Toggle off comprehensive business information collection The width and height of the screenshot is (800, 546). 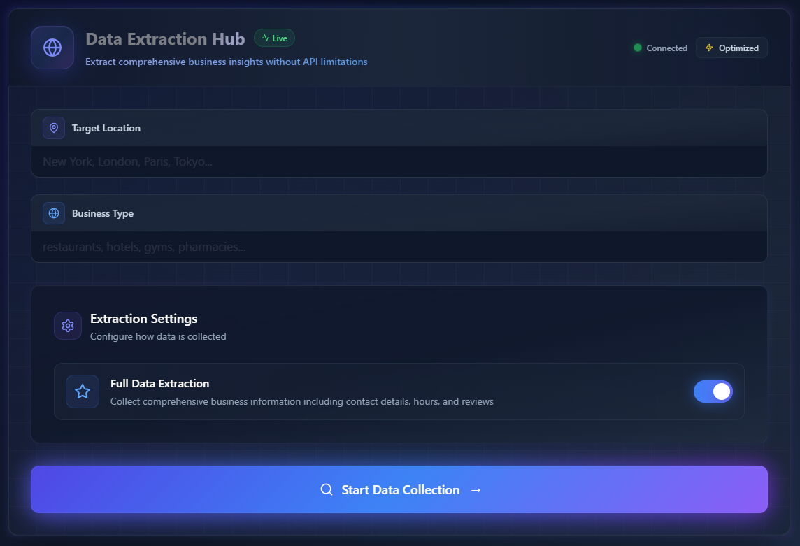tap(713, 391)
